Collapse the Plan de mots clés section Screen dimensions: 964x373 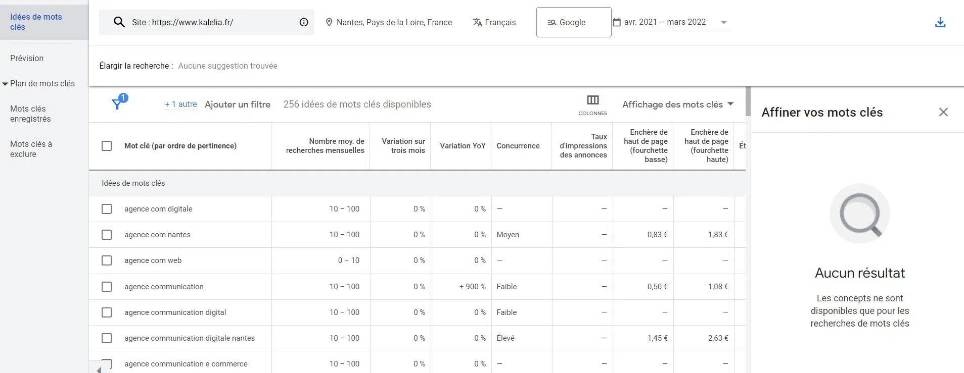click(x=6, y=84)
